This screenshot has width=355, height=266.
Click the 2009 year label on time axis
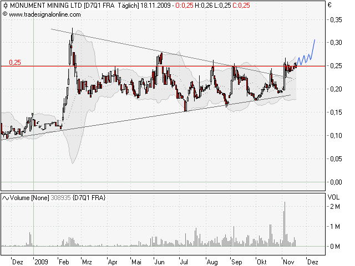(41, 262)
